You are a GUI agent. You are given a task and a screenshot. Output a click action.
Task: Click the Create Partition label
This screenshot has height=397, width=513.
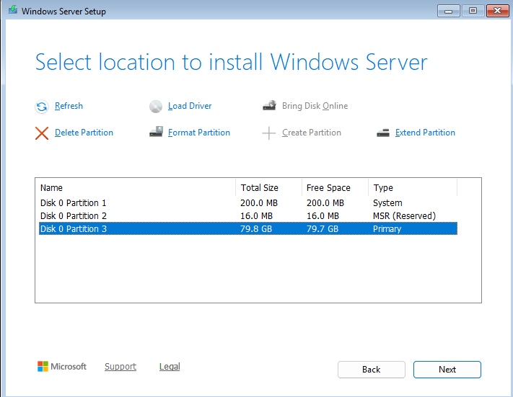[x=312, y=133]
